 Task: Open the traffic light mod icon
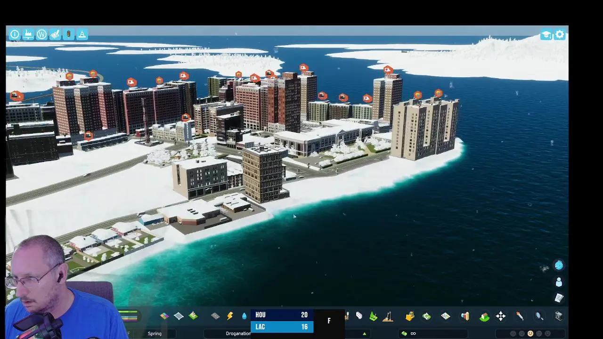(x=69, y=34)
